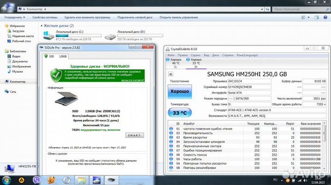
Task: Open the round browser taskbar icon
Action: point(67,180)
